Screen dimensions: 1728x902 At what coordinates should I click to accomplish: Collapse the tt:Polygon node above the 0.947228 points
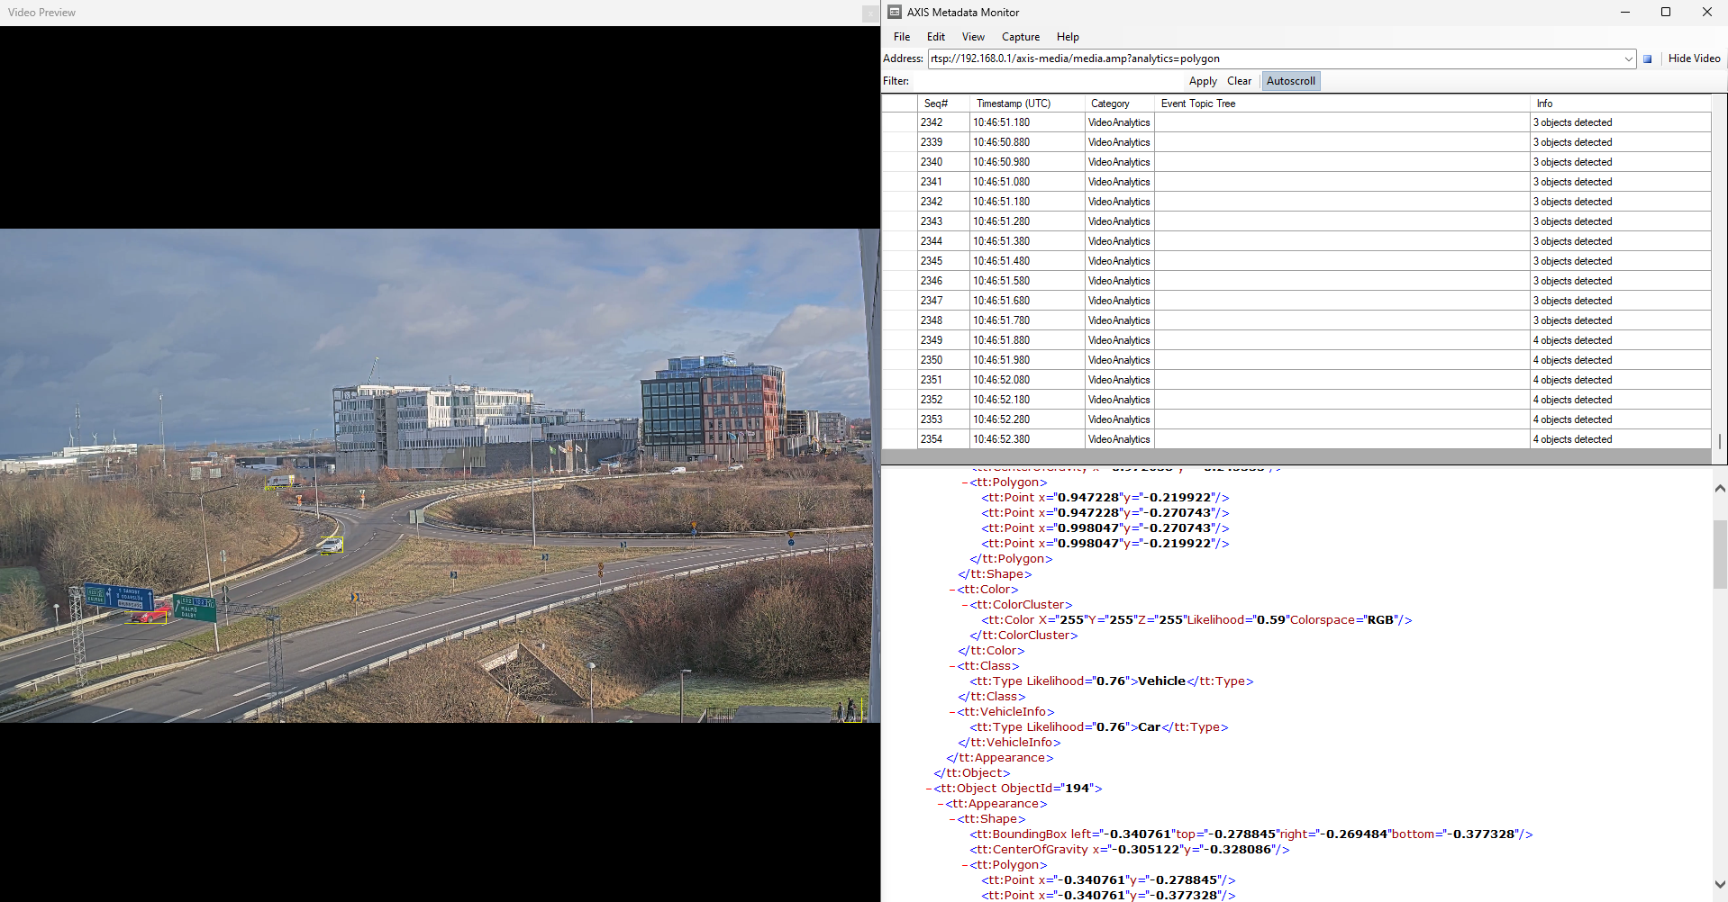point(965,483)
